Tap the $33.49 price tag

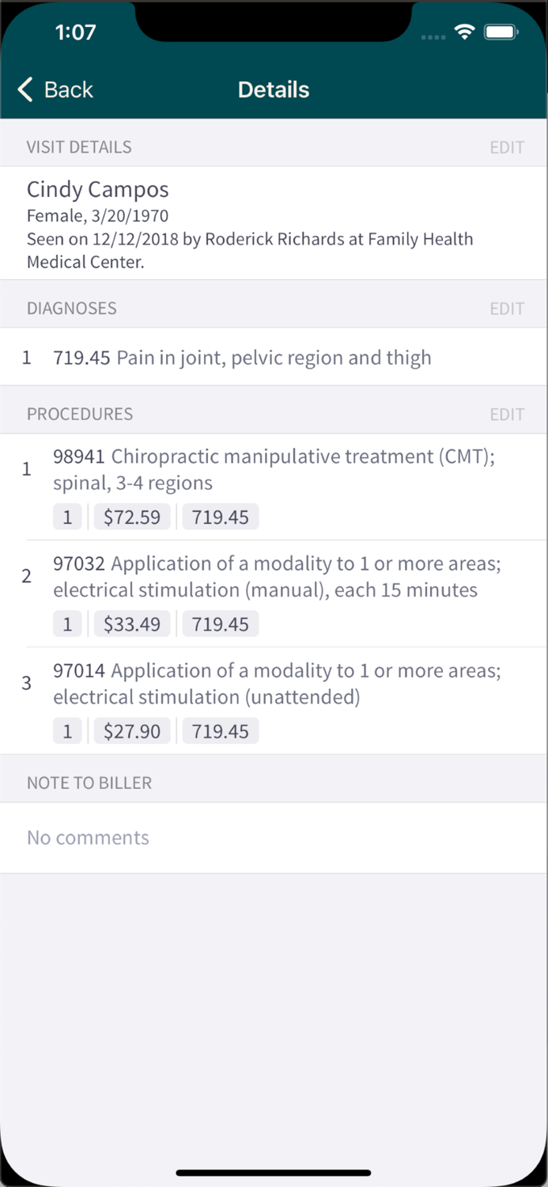132,624
